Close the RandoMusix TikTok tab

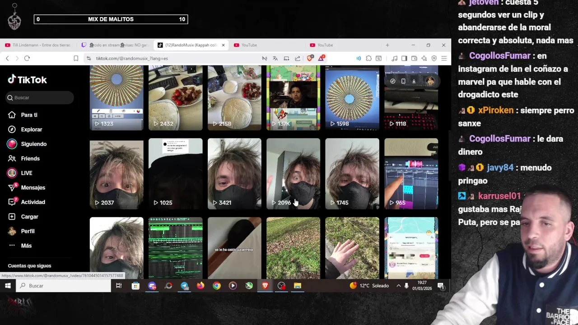coord(223,45)
